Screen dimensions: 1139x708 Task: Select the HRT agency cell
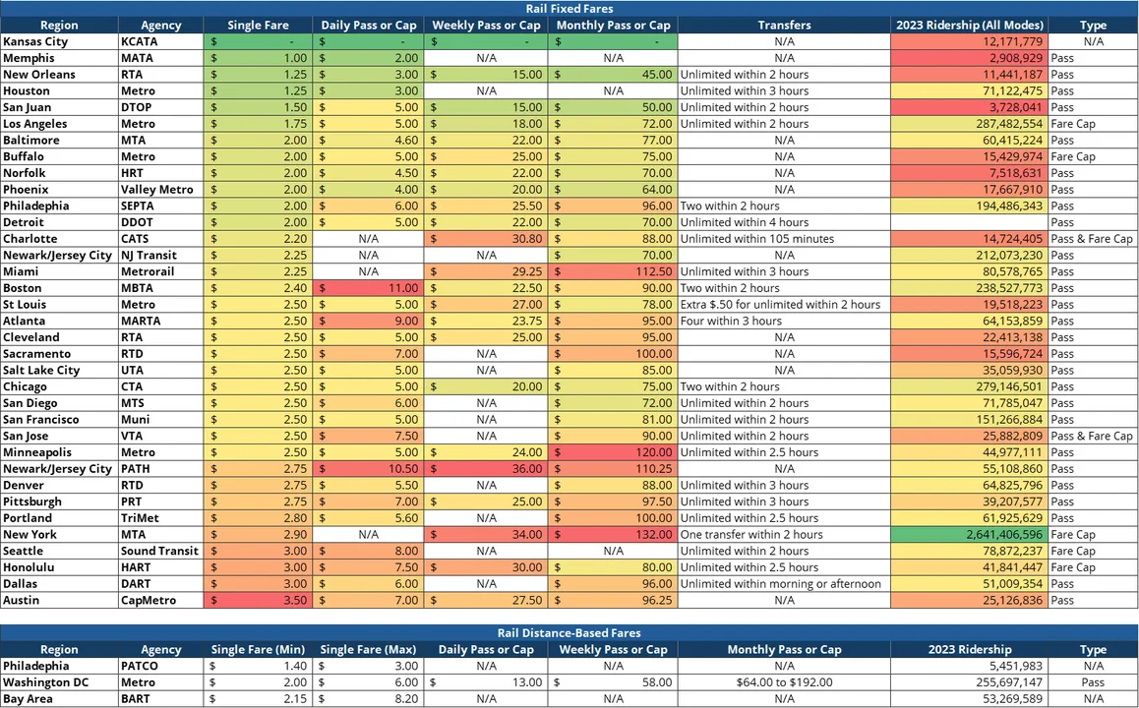click(x=160, y=173)
